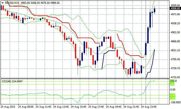Open the chart menu triangle beside SPI200
Viewport: 181px width, 109px height.
(x=2, y=3)
